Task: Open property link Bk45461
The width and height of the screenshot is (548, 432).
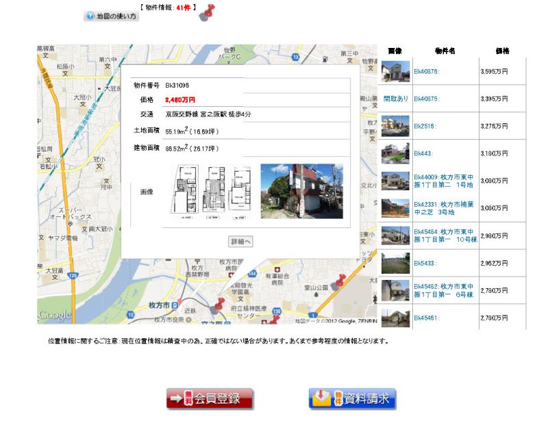Action: pyautogui.click(x=427, y=318)
